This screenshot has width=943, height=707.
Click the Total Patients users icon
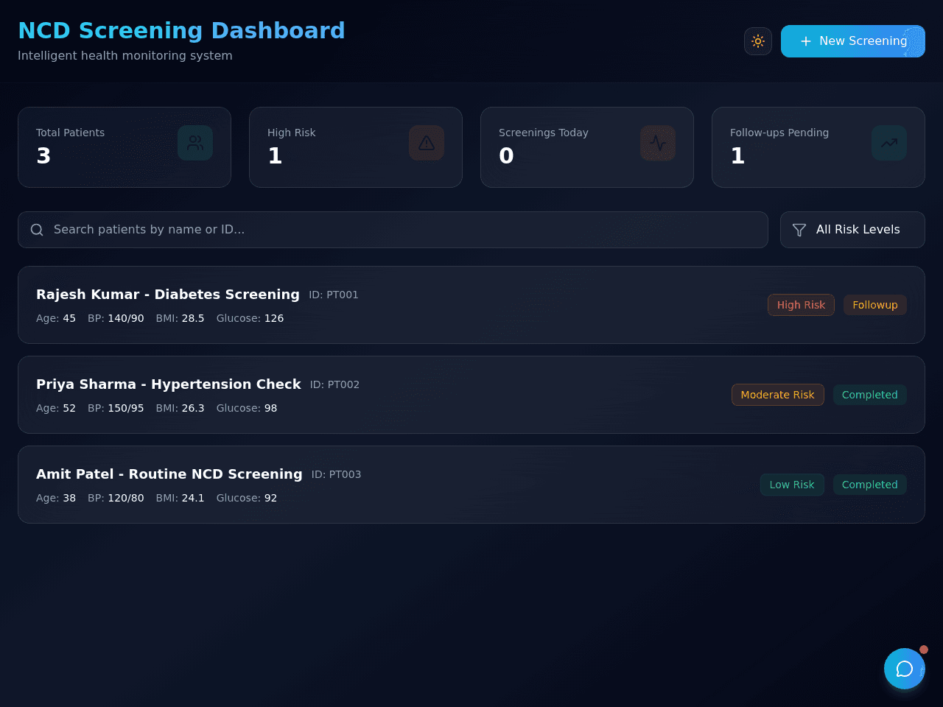195,143
